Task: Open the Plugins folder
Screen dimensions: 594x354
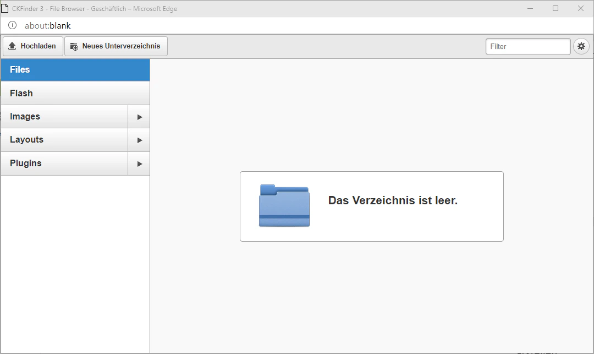Action: 64,164
